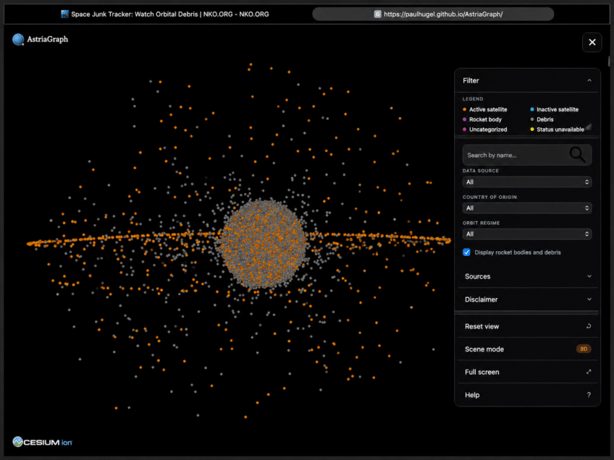Click the Reset view rotate icon
614x460 pixels.
click(589, 326)
